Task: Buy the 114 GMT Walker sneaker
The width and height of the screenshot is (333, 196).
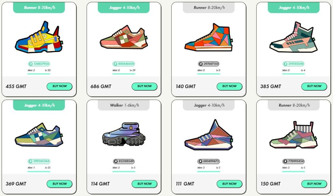Action: tap(144, 184)
